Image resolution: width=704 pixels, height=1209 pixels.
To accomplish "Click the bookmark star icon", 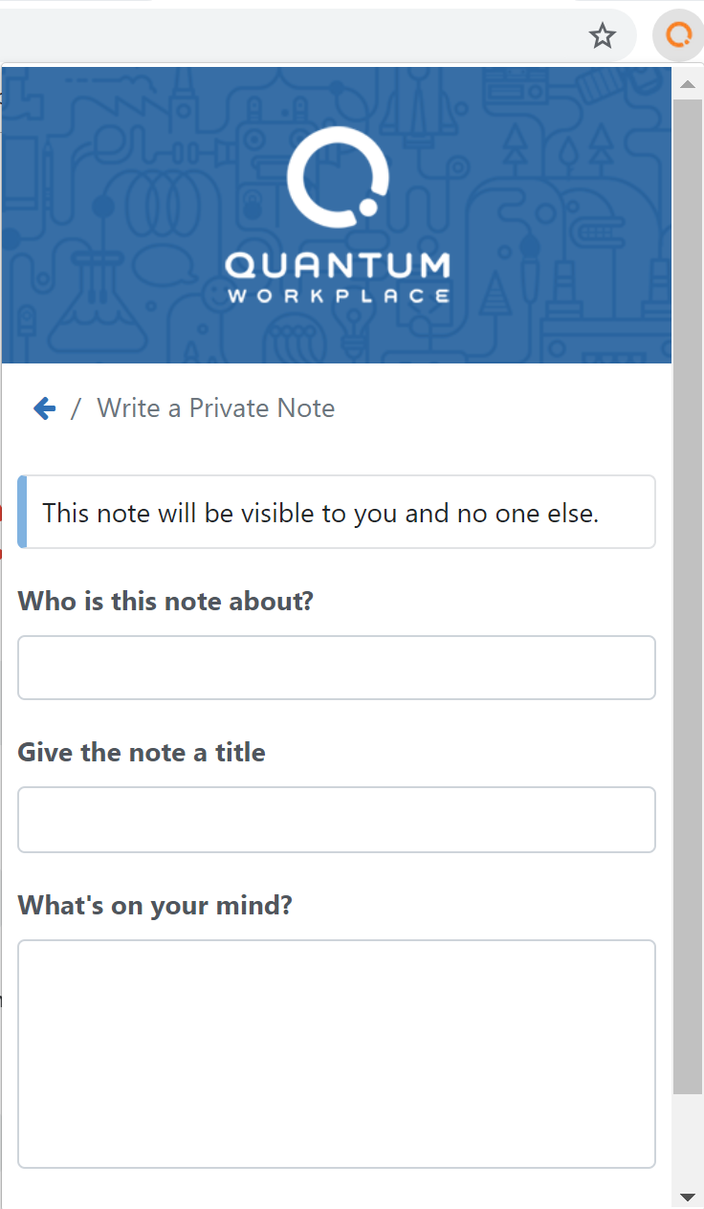I will coord(602,36).
